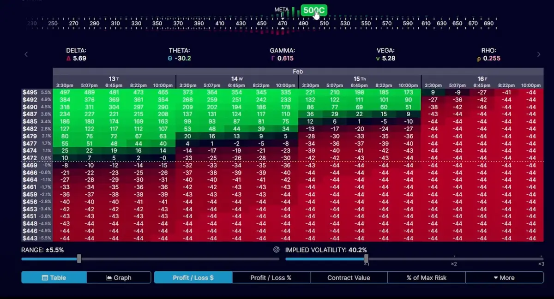The width and height of the screenshot is (554, 299).
Task: Click the Implied Volatility slider handle
Action: [366, 259]
